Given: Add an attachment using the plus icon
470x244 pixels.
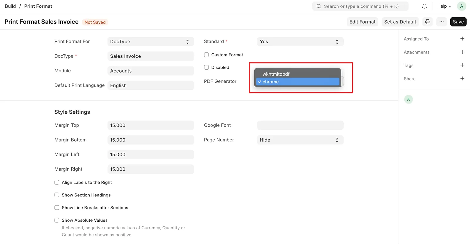Looking at the screenshot, I should 462,52.
